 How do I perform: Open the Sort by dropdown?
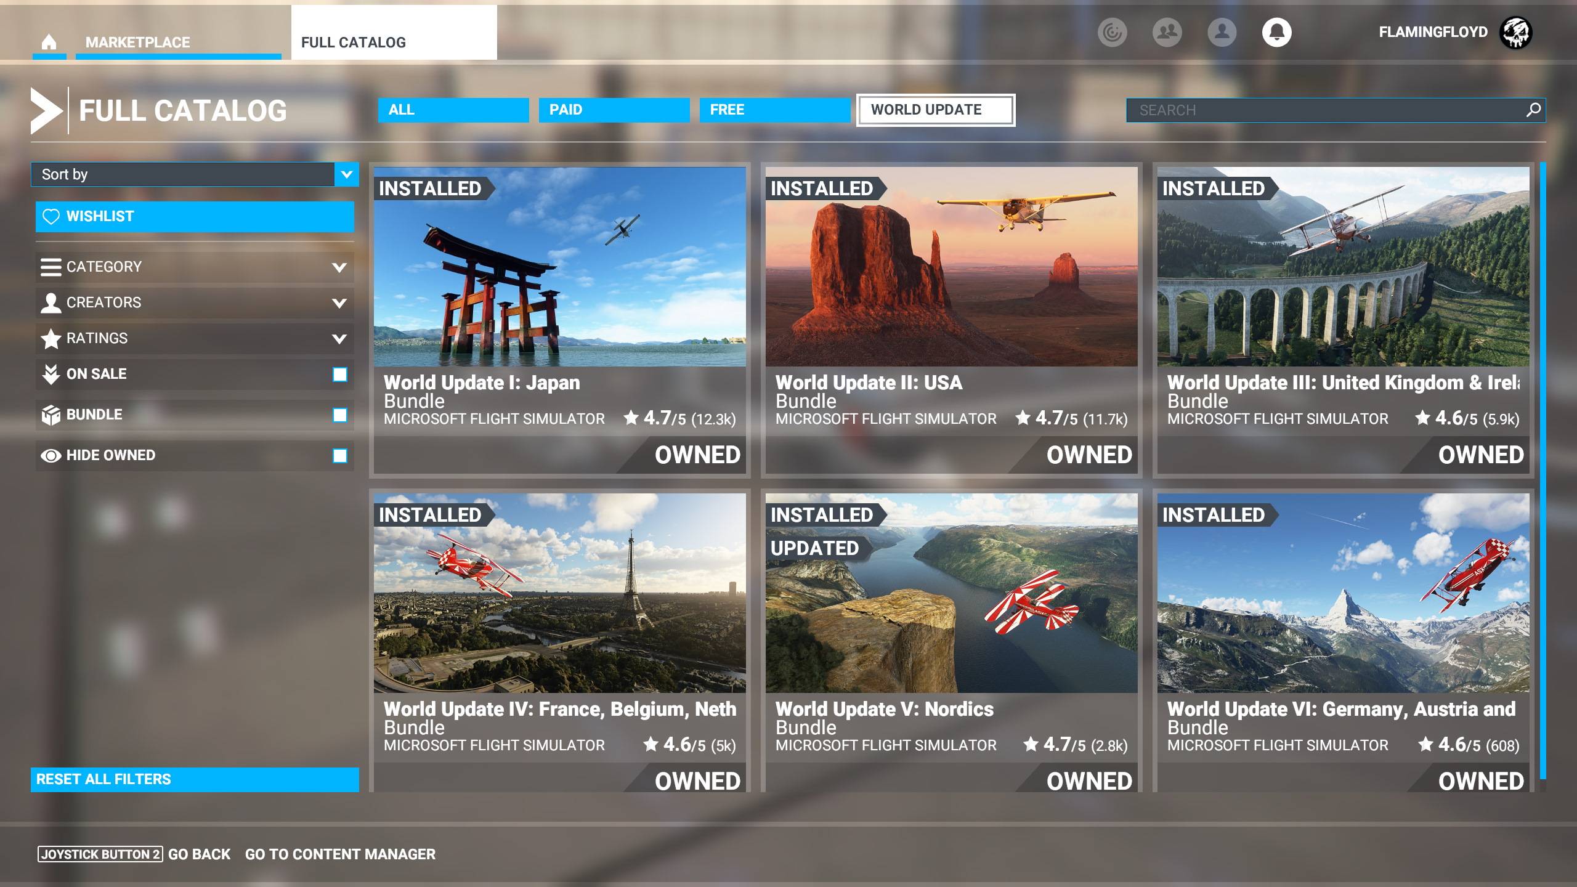pyautogui.click(x=195, y=174)
